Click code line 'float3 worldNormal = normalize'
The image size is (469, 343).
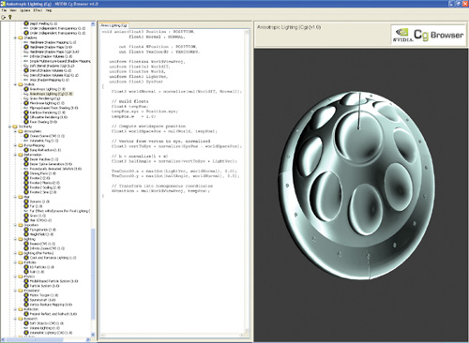(176, 91)
